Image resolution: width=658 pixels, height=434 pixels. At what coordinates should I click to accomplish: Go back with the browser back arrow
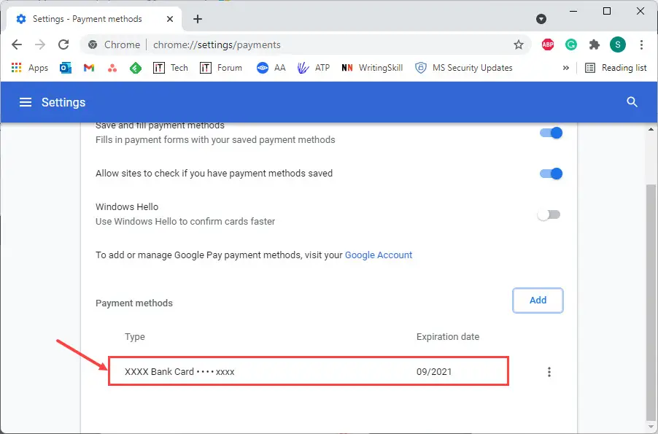tap(17, 44)
